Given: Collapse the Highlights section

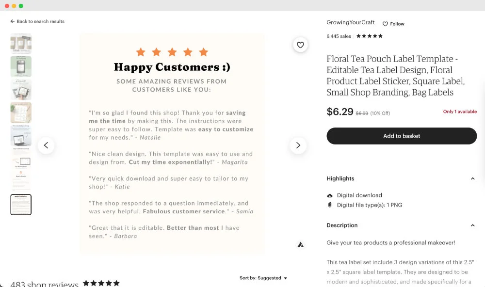Looking at the screenshot, I should pos(473,178).
